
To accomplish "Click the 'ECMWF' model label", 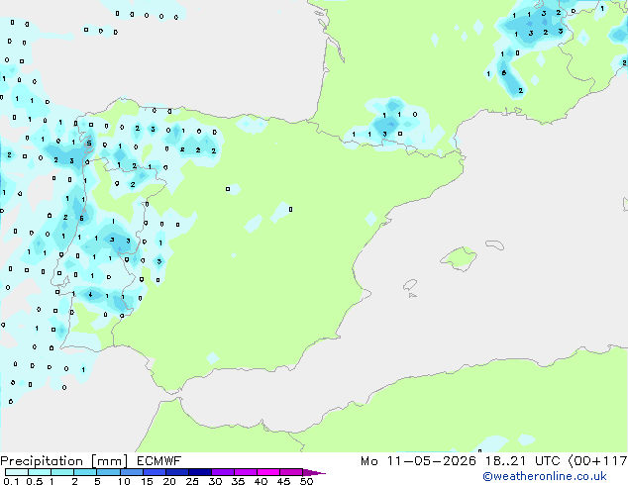I will (x=158, y=461).
